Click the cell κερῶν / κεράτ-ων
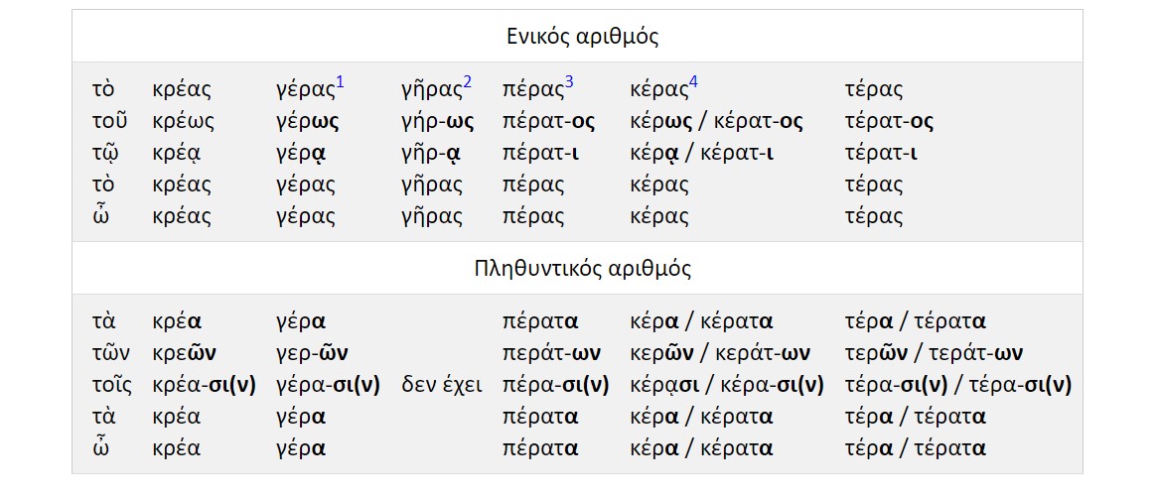This screenshot has width=1157, height=495. pos(720,353)
